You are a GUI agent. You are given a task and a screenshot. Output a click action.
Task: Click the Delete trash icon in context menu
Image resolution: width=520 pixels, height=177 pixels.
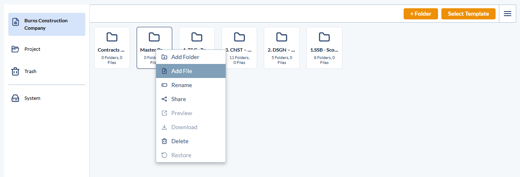(164, 141)
